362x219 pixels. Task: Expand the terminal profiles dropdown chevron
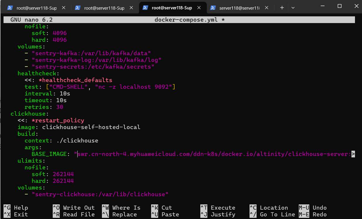tap(293, 8)
